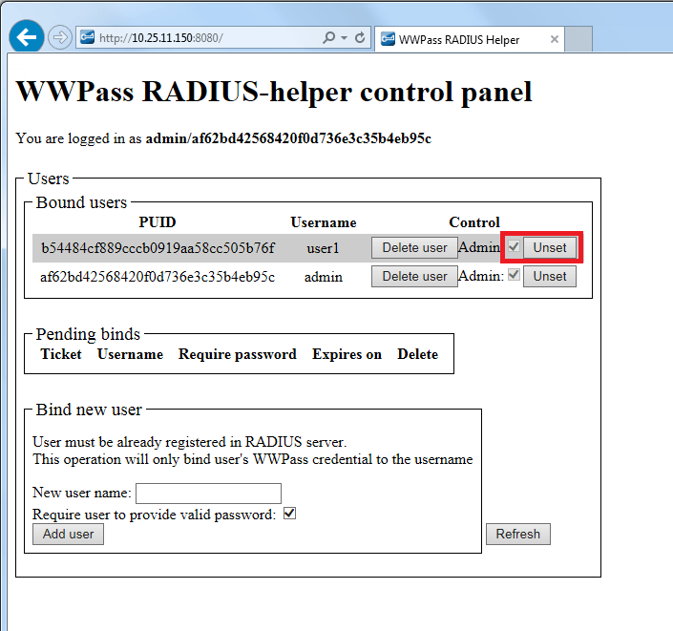Delete the user1 bound user
Image resolution: width=673 pixels, height=631 pixels.
pyautogui.click(x=414, y=247)
